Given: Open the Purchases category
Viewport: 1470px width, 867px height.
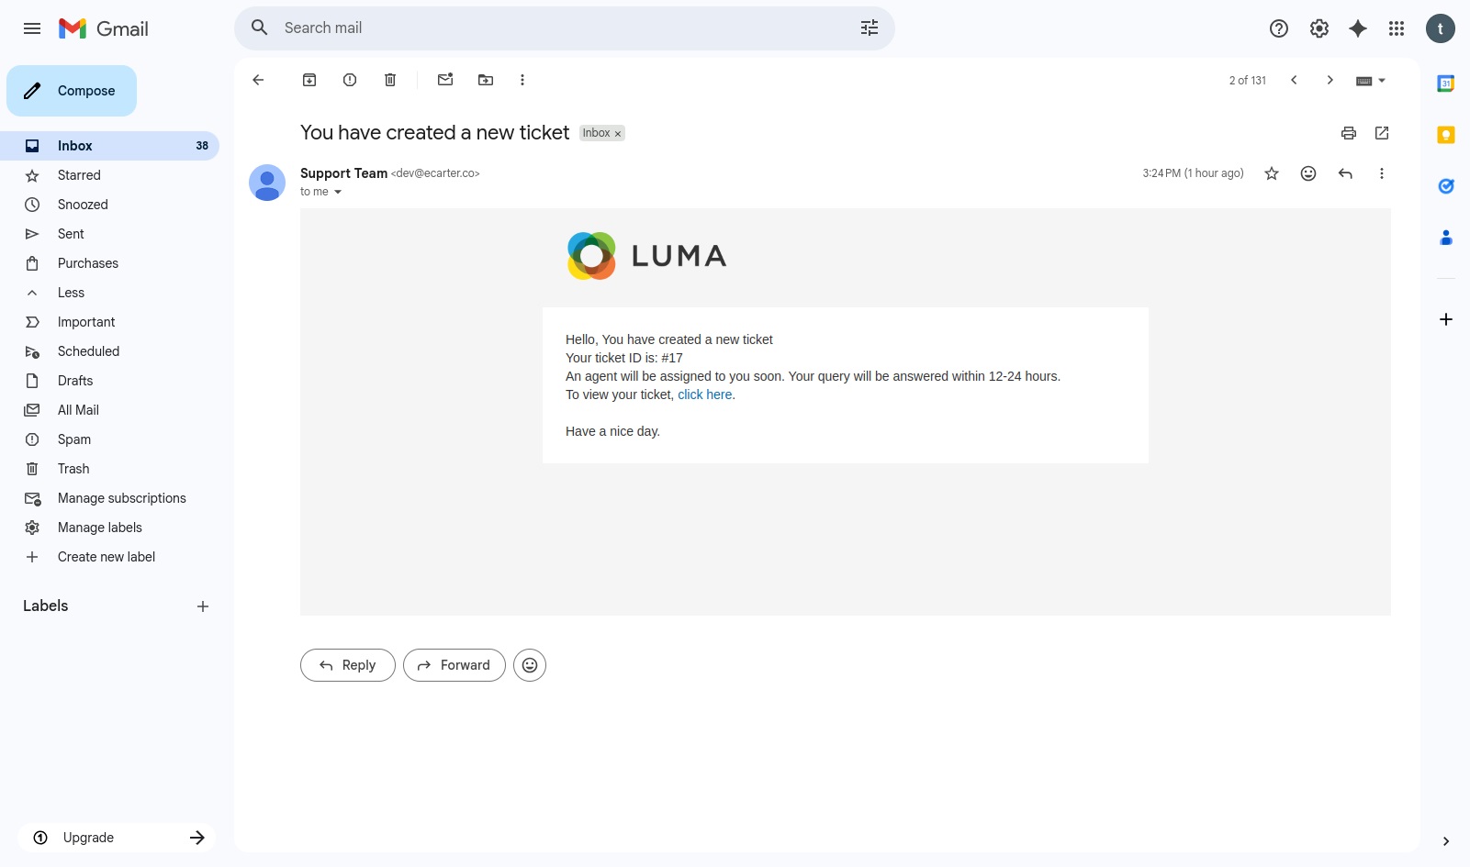Looking at the screenshot, I should pyautogui.click(x=109, y=263).
